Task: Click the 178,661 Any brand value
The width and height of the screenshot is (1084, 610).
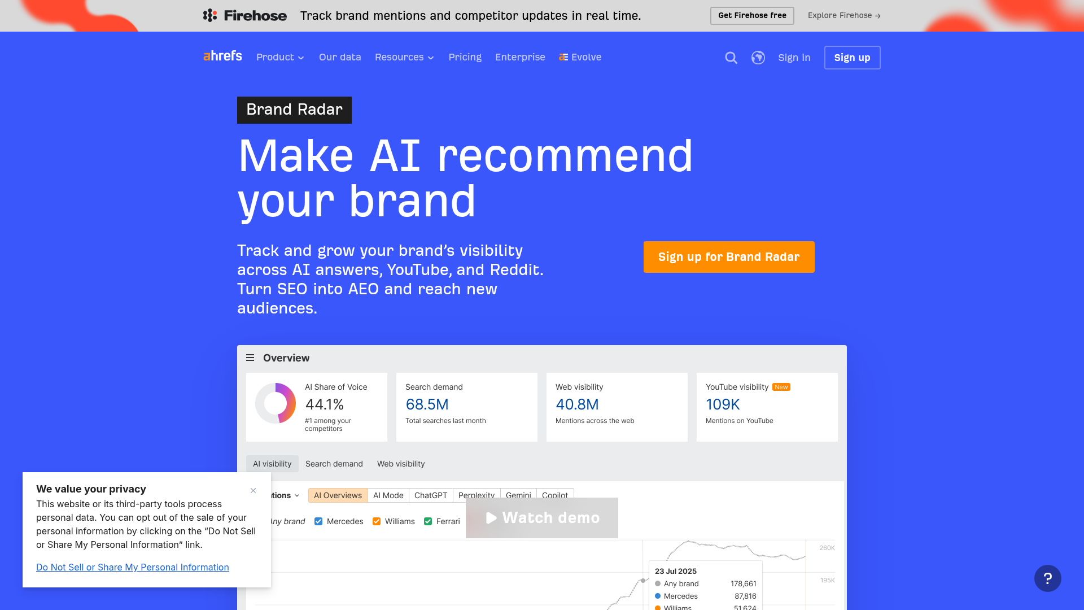Action: 744,583
